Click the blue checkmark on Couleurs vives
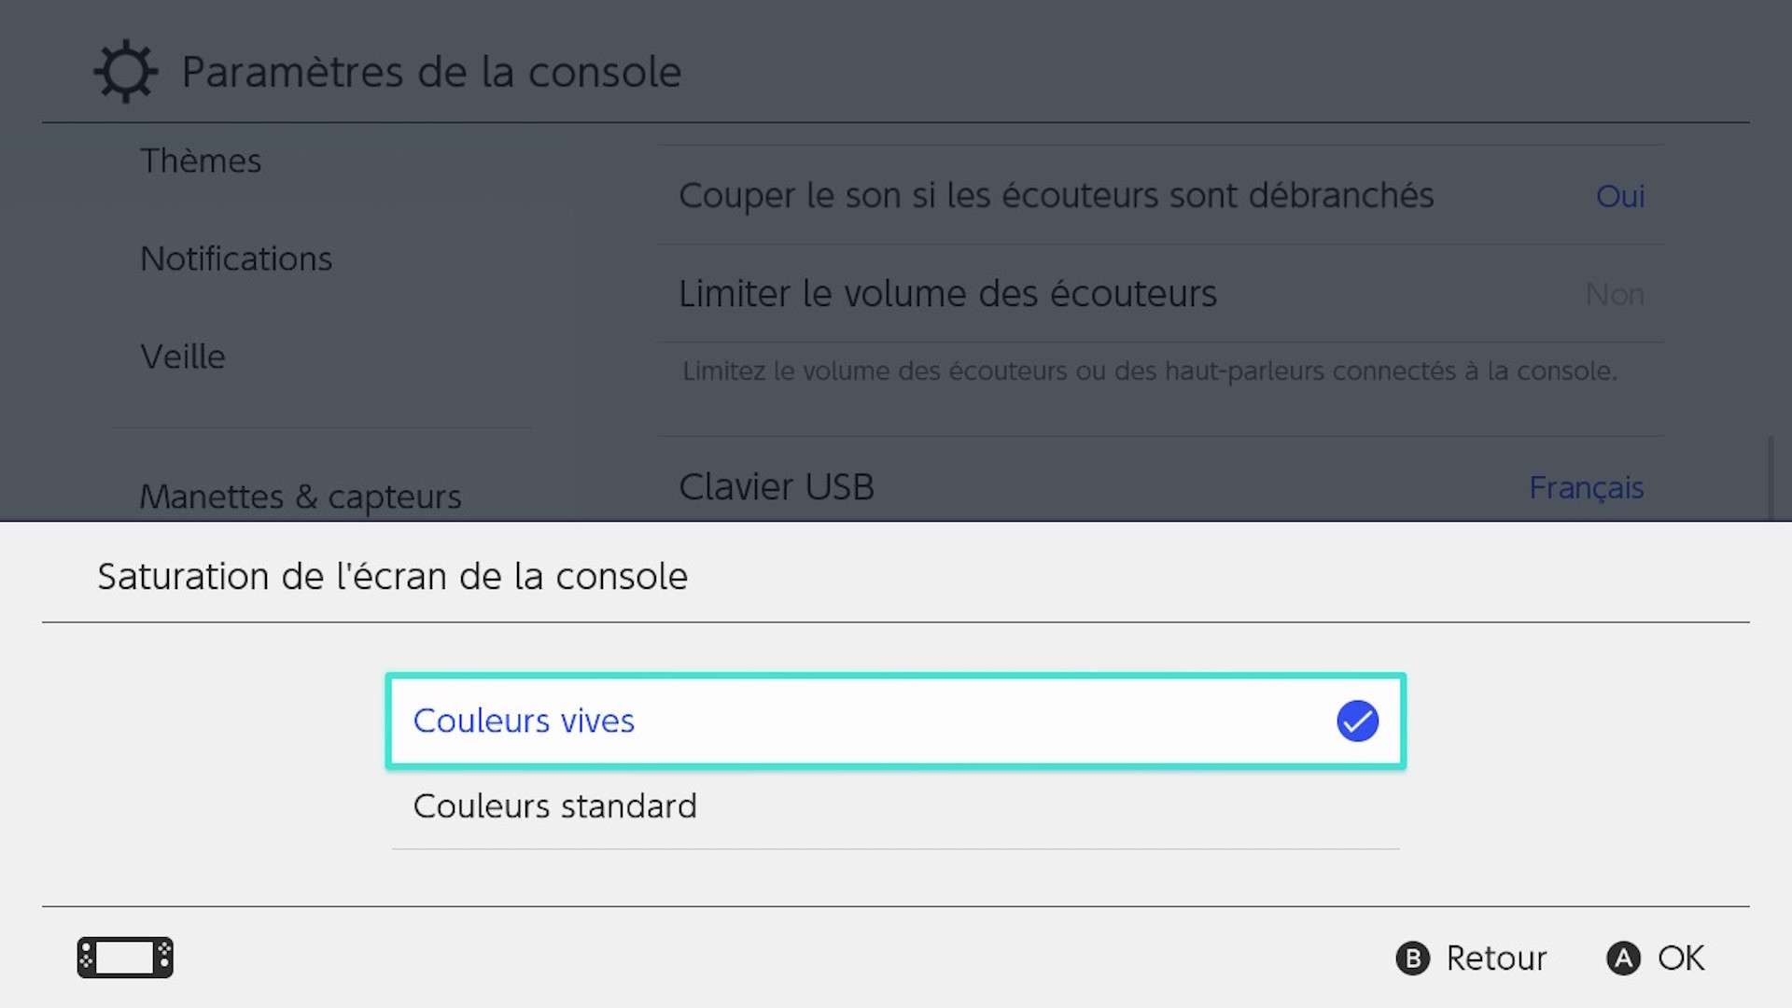Viewport: 1792px width, 1008px height. pyautogui.click(x=1357, y=721)
